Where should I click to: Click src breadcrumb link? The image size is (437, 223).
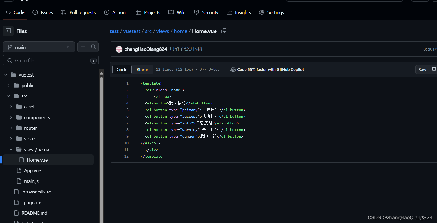[148, 31]
